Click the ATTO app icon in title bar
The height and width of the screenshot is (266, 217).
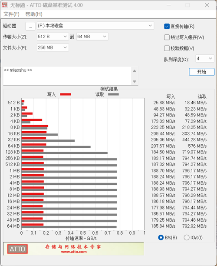tap(5, 5)
